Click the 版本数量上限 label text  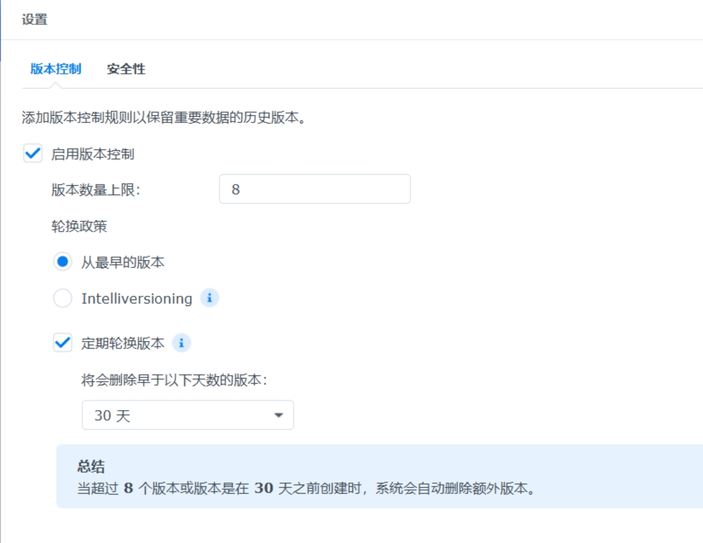tap(95, 190)
